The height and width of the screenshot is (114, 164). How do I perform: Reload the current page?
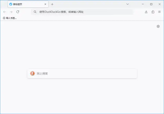(x=18, y=12)
